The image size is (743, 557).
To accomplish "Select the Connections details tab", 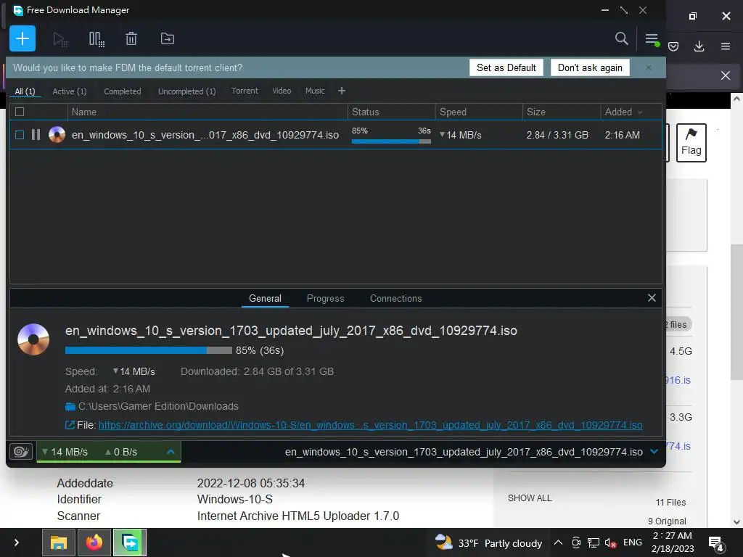I will [x=395, y=298].
